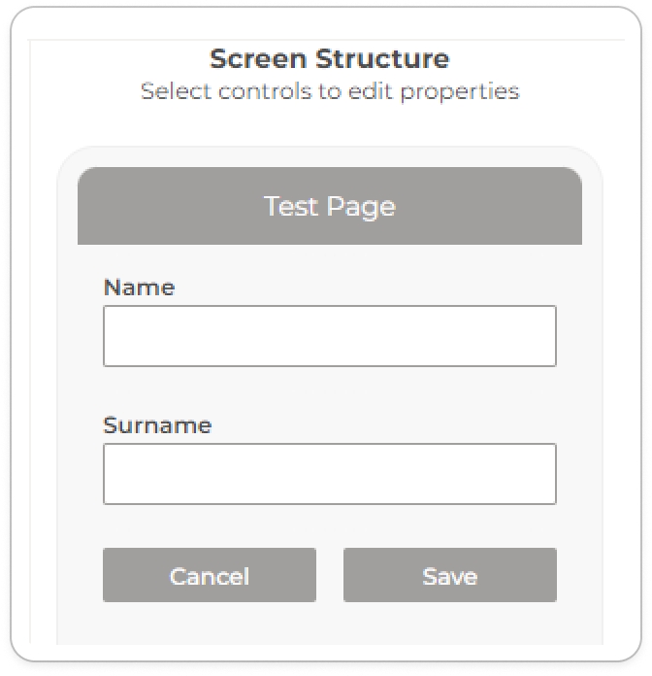Image resolution: width=652 pixels, height=676 pixels.
Task: Choose the Cancel control to edit properties
Action: (209, 575)
